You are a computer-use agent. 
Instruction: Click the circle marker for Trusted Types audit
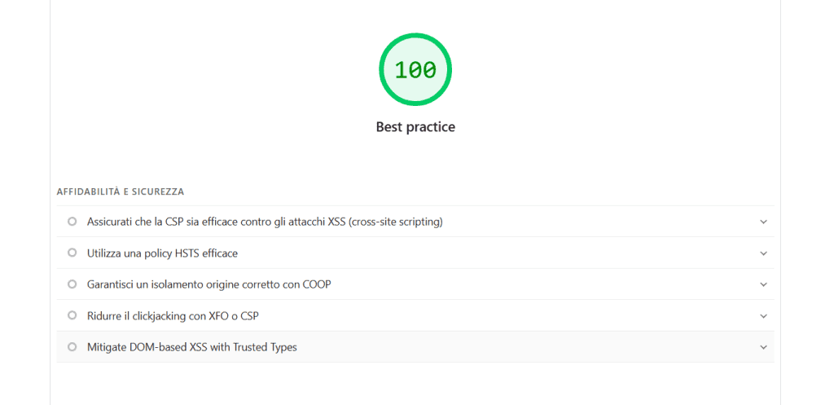tap(72, 347)
